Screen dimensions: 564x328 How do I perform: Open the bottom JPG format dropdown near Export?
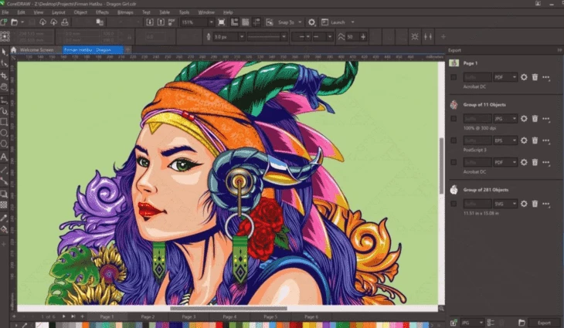(472, 323)
